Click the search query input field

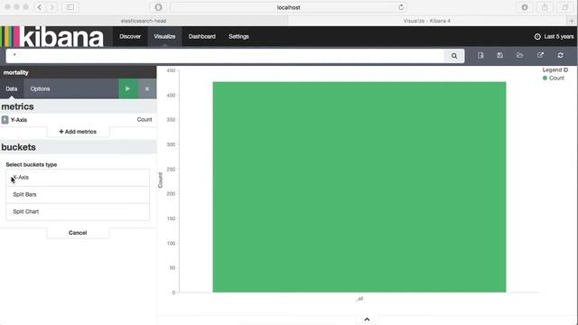pos(225,56)
